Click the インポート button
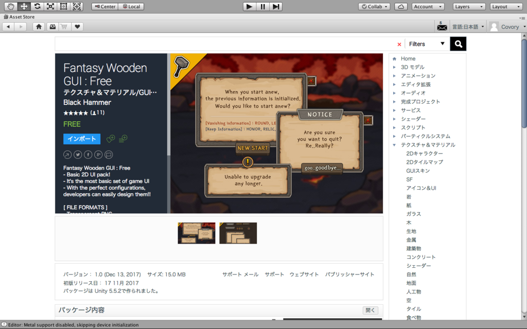The height and width of the screenshot is (329, 527). pos(82,139)
